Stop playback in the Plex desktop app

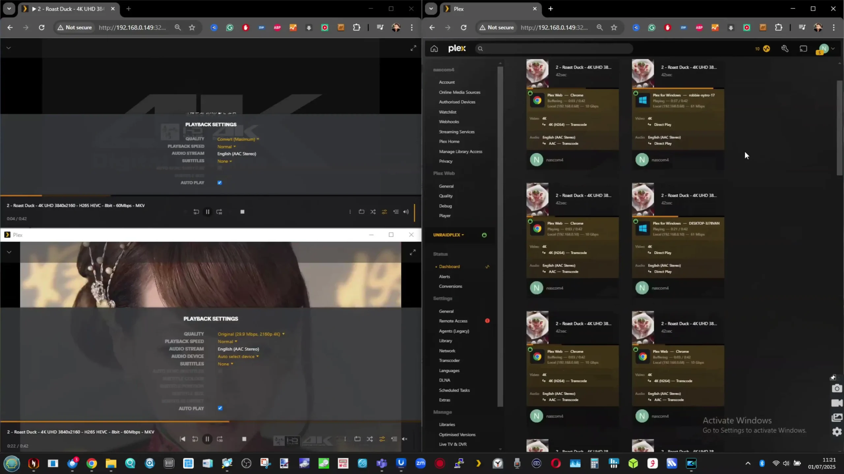pyautogui.click(x=244, y=439)
